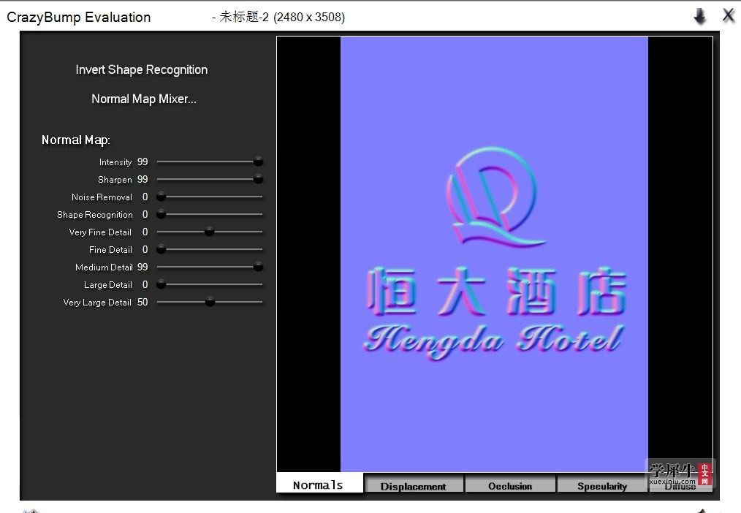Click the Intensity slider handle

coord(258,161)
